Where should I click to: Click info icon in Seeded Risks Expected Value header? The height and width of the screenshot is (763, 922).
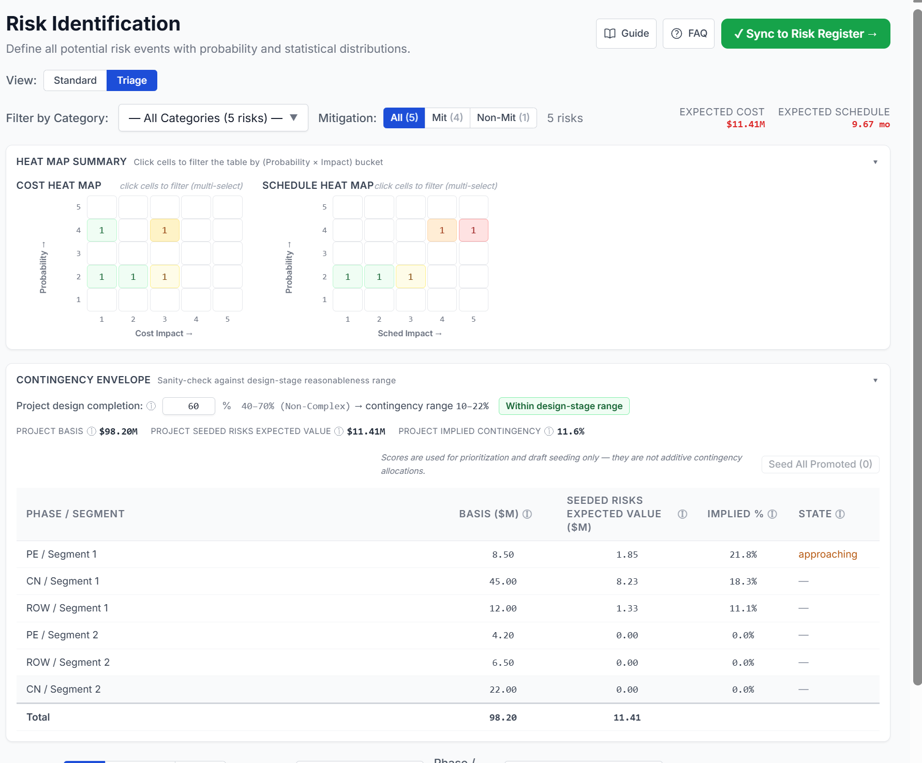pos(682,514)
